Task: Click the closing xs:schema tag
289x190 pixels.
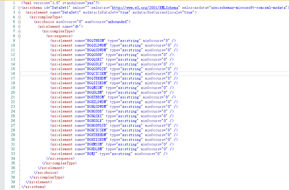Action: click(x=34, y=187)
